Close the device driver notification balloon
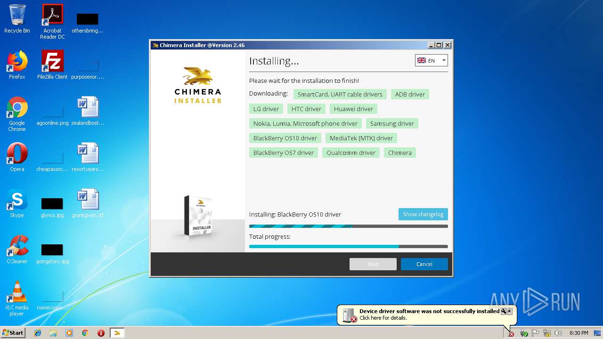The width and height of the screenshot is (603, 339). pos(509,311)
